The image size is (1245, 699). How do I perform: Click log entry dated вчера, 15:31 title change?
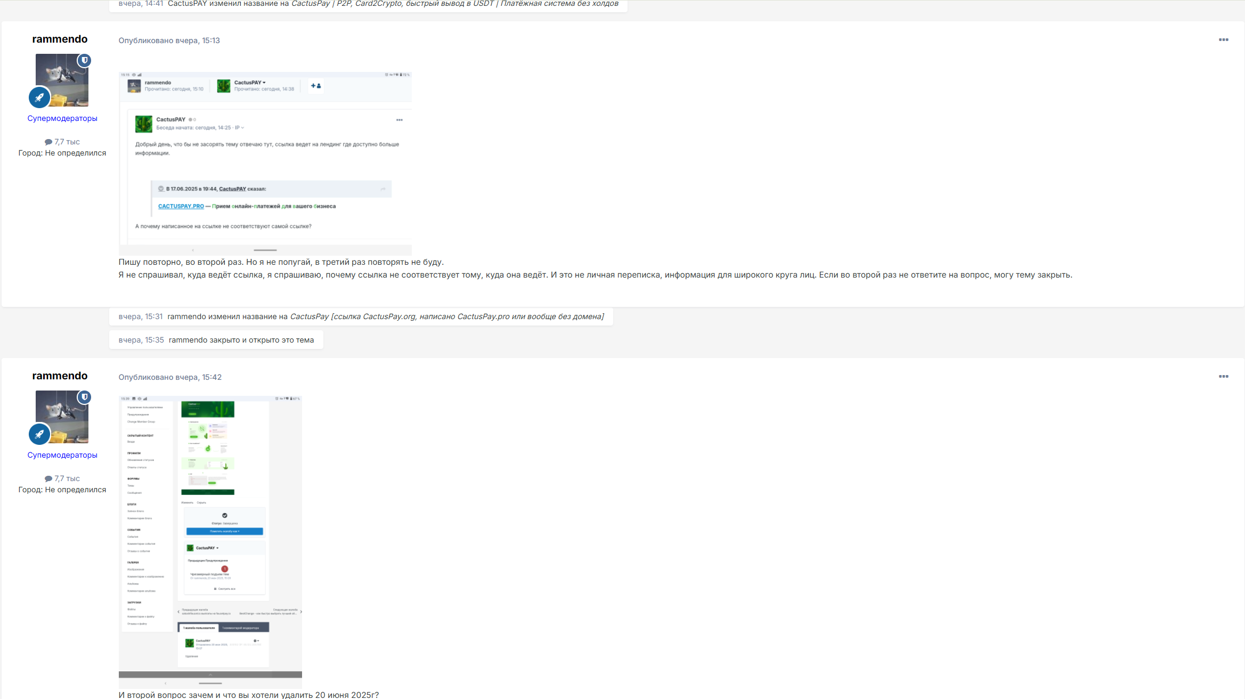(x=361, y=316)
